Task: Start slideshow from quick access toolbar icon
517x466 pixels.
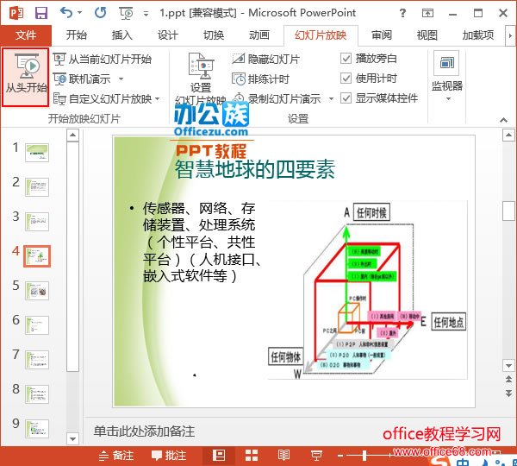Action: tap(127, 13)
